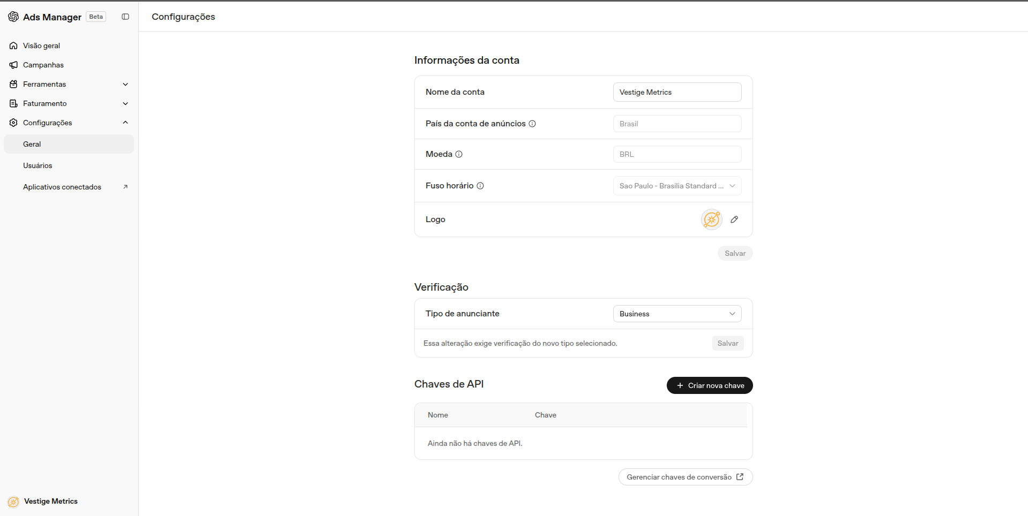Collapse the sidebar panel toggle icon
The height and width of the screenshot is (516, 1028).
coord(125,17)
